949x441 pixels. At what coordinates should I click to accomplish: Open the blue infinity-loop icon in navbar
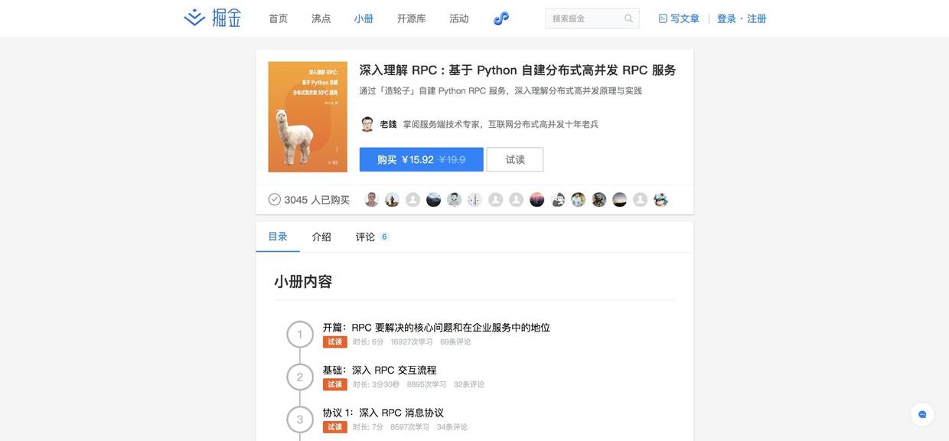tap(501, 18)
